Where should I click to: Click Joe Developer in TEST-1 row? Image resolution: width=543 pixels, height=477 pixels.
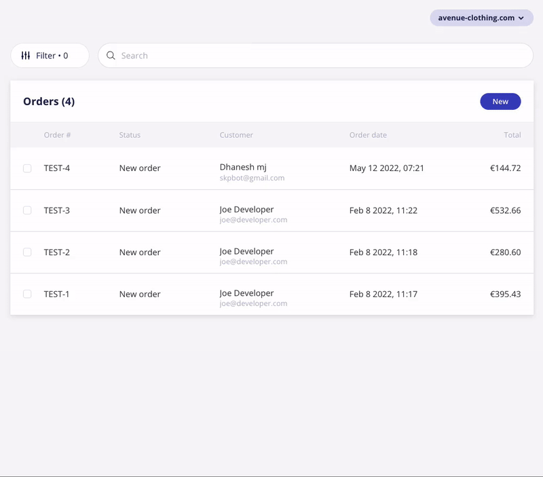click(x=246, y=293)
